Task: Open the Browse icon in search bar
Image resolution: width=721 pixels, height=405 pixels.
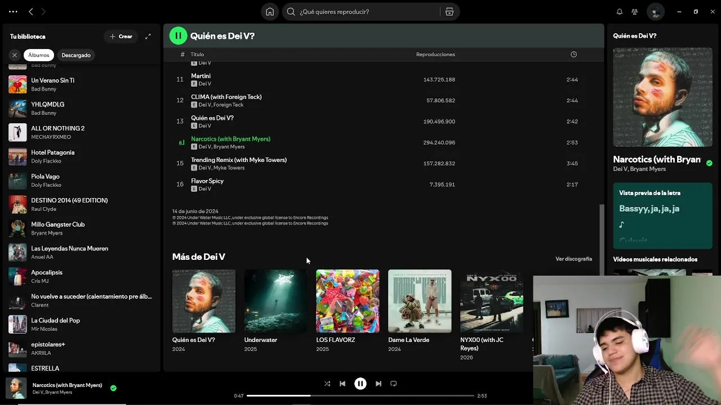Action: pos(449,11)
